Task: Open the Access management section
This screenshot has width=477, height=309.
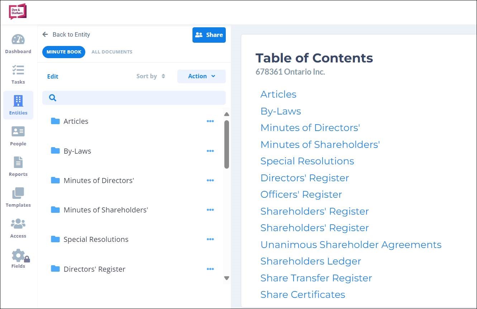Action: [x=18, y=228]
